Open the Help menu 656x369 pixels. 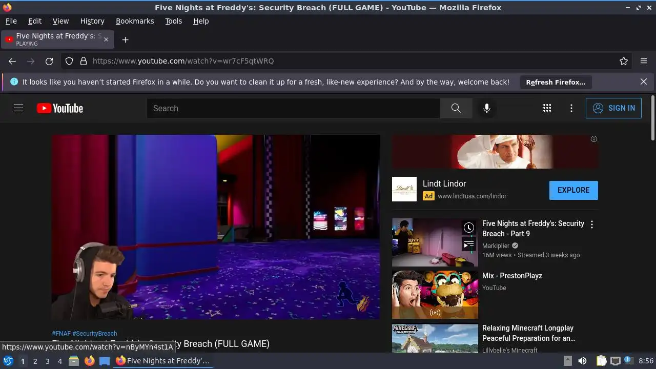pyautogui.click(x=201, y=21)
